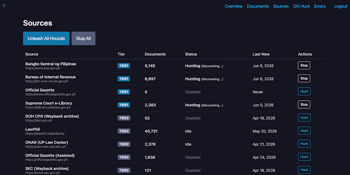Click the naro.law.upd.edu.ph URL

point(45,147)
